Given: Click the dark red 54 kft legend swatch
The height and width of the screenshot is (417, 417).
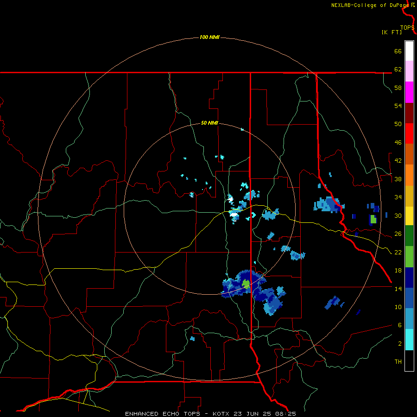Looking at the screenshot, I should click(x=409, y=113).
